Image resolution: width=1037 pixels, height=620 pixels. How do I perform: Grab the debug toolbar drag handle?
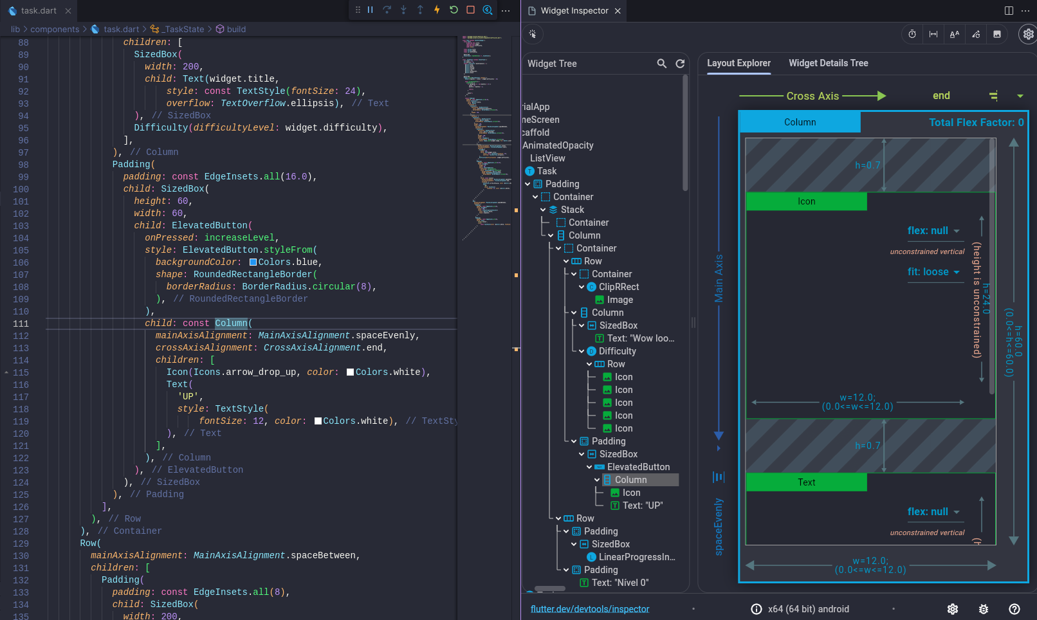[x=358, y=10]
